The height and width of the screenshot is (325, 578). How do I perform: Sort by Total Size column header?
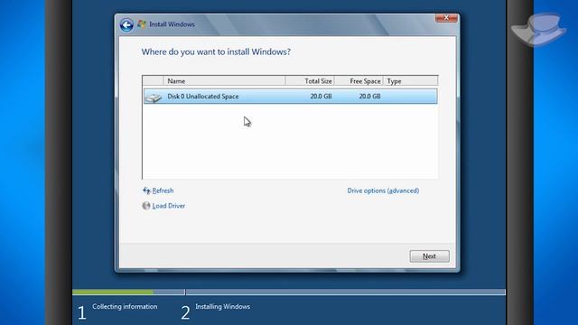pyautogui.click(x=310, y=80)
